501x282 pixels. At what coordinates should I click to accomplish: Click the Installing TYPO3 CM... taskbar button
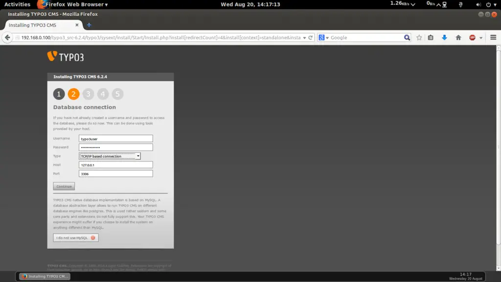click(x=45, y=276)
